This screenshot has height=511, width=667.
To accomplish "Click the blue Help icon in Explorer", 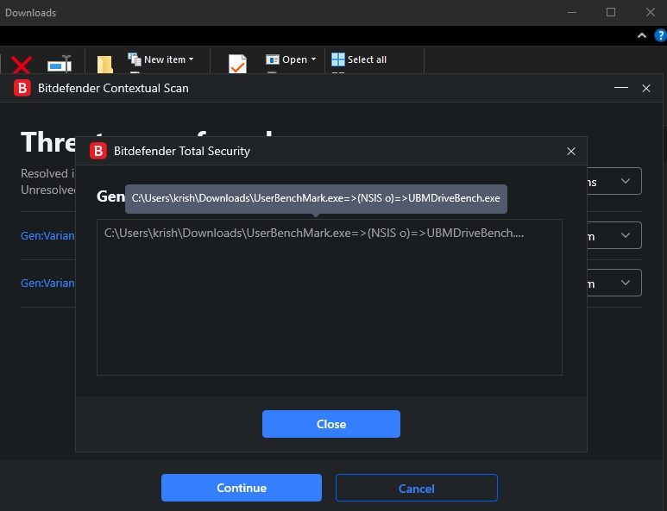I will point(660,35).
